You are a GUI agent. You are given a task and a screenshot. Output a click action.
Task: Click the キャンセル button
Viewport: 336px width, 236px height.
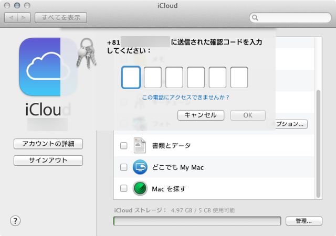(201, 115)
